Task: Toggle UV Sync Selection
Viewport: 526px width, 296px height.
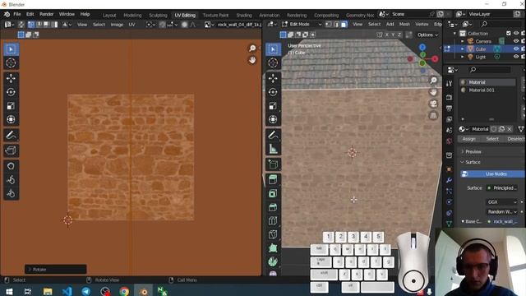Action: click(21, 25)
